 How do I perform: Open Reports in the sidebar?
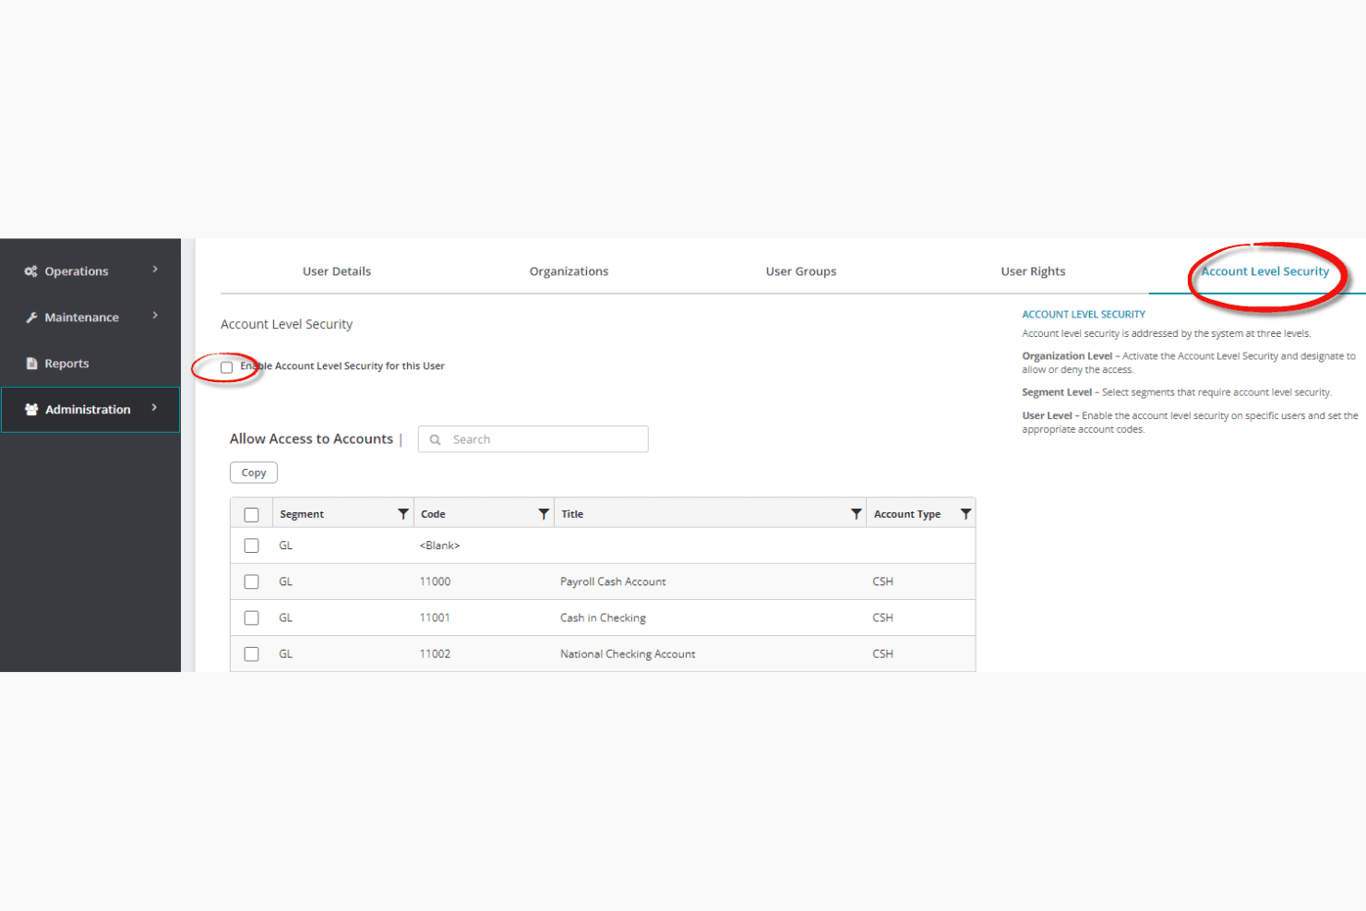(66, 364)
